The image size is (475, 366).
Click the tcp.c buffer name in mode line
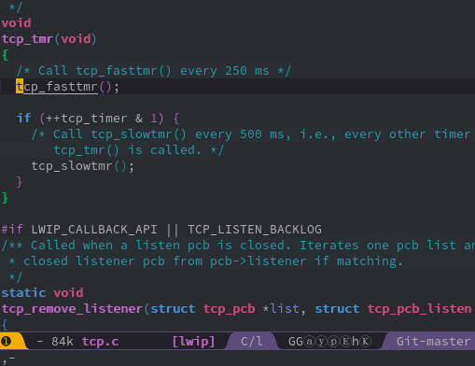tap(100, 342)
